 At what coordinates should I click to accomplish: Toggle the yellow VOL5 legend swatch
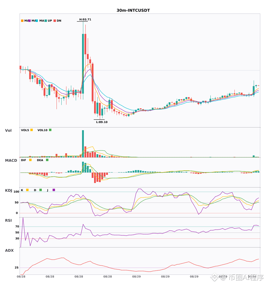[x=32, y=130]
